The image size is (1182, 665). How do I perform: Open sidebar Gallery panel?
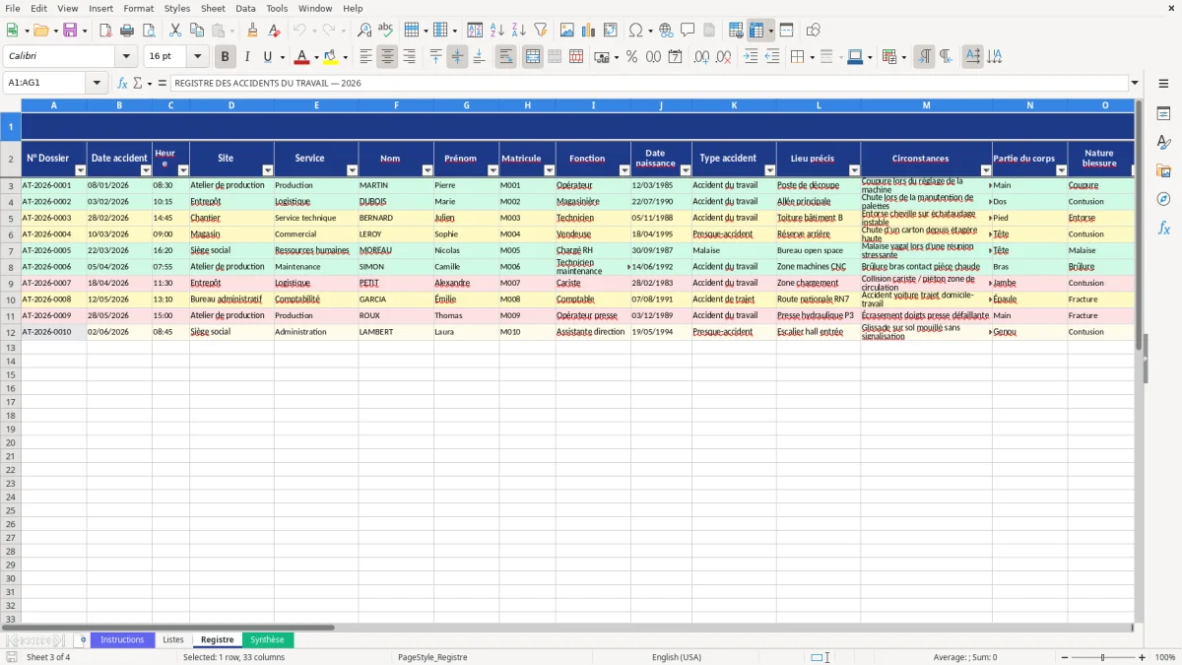click(x=1163, y=170)
